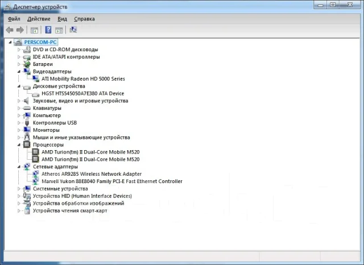Screen dimensions: 364x265
Task: Click the scan for hardware changes icon
Action: click(73, 30)
